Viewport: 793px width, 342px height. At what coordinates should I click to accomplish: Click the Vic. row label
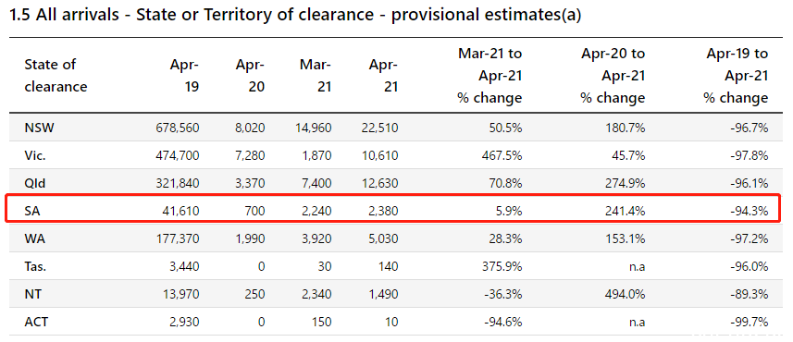point(35,155)
